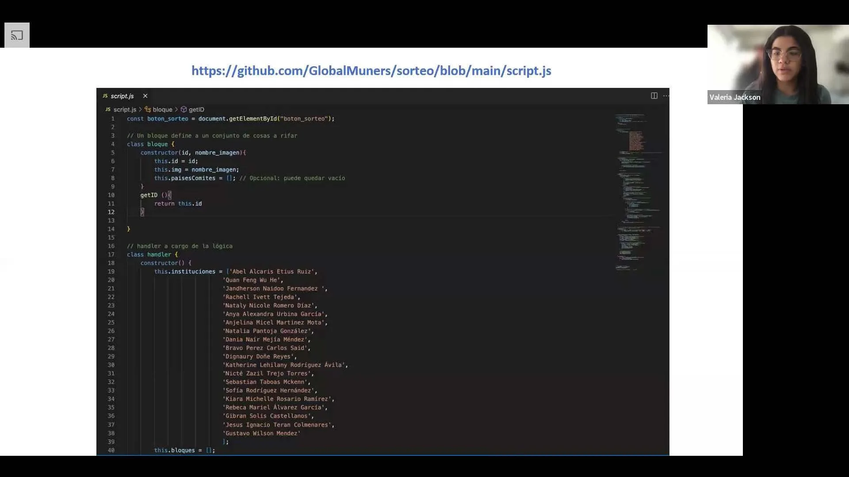Click the class symbol icon beside bloque
This screenshot has width=849, height=477.
click(x=148, y=110)
